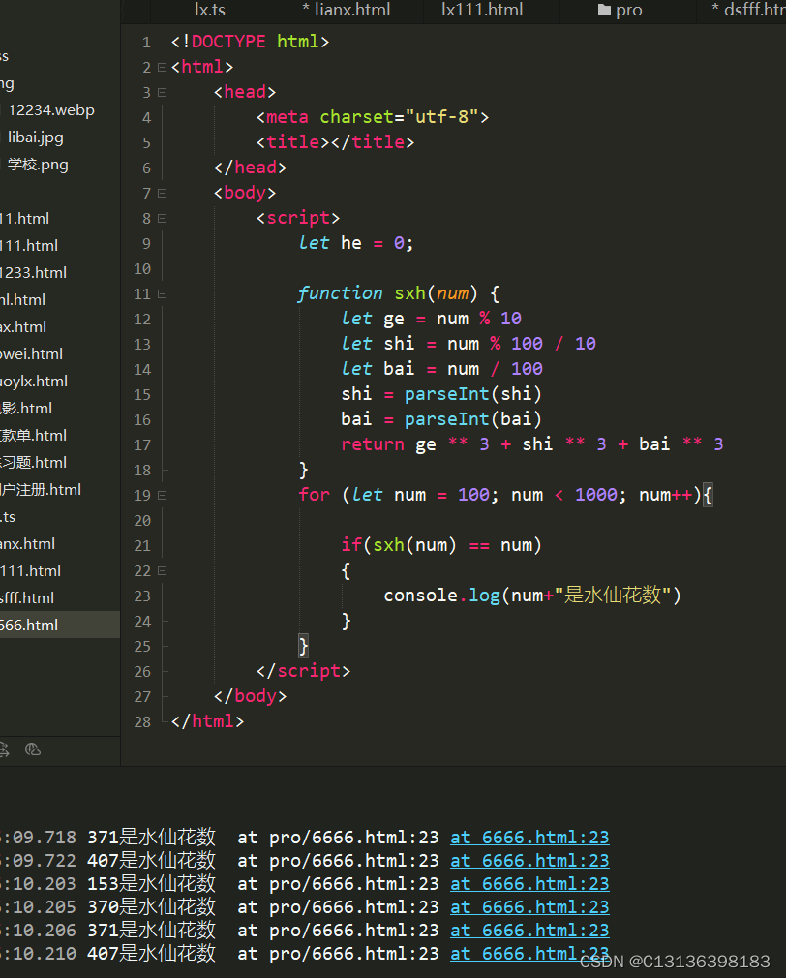Place cursor on 'let he = 0;'
Viewport: 786px width, 978px height.
coord(355,243)
